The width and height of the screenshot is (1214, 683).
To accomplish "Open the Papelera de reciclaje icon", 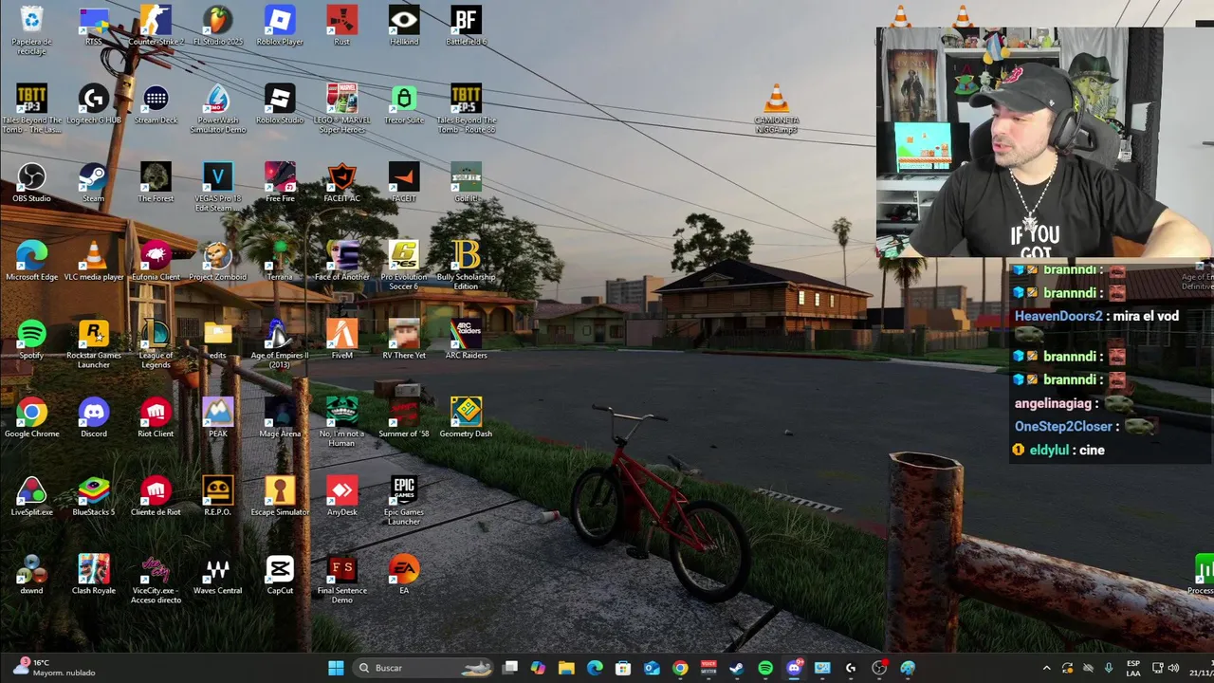I will point(31,29).
